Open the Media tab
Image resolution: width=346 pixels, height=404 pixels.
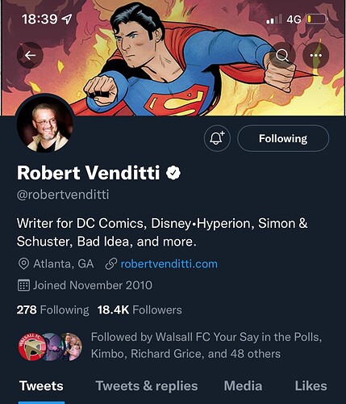(243, 386)
